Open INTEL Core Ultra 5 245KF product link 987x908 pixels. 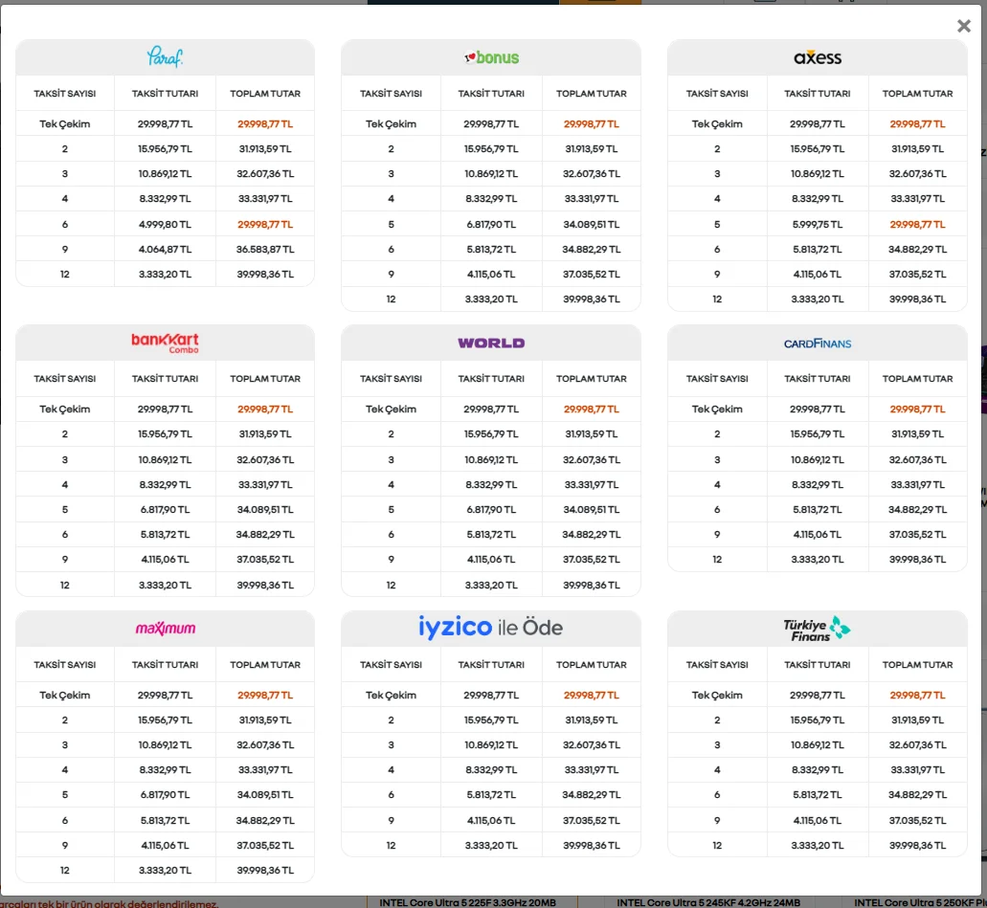coord(708,902)
